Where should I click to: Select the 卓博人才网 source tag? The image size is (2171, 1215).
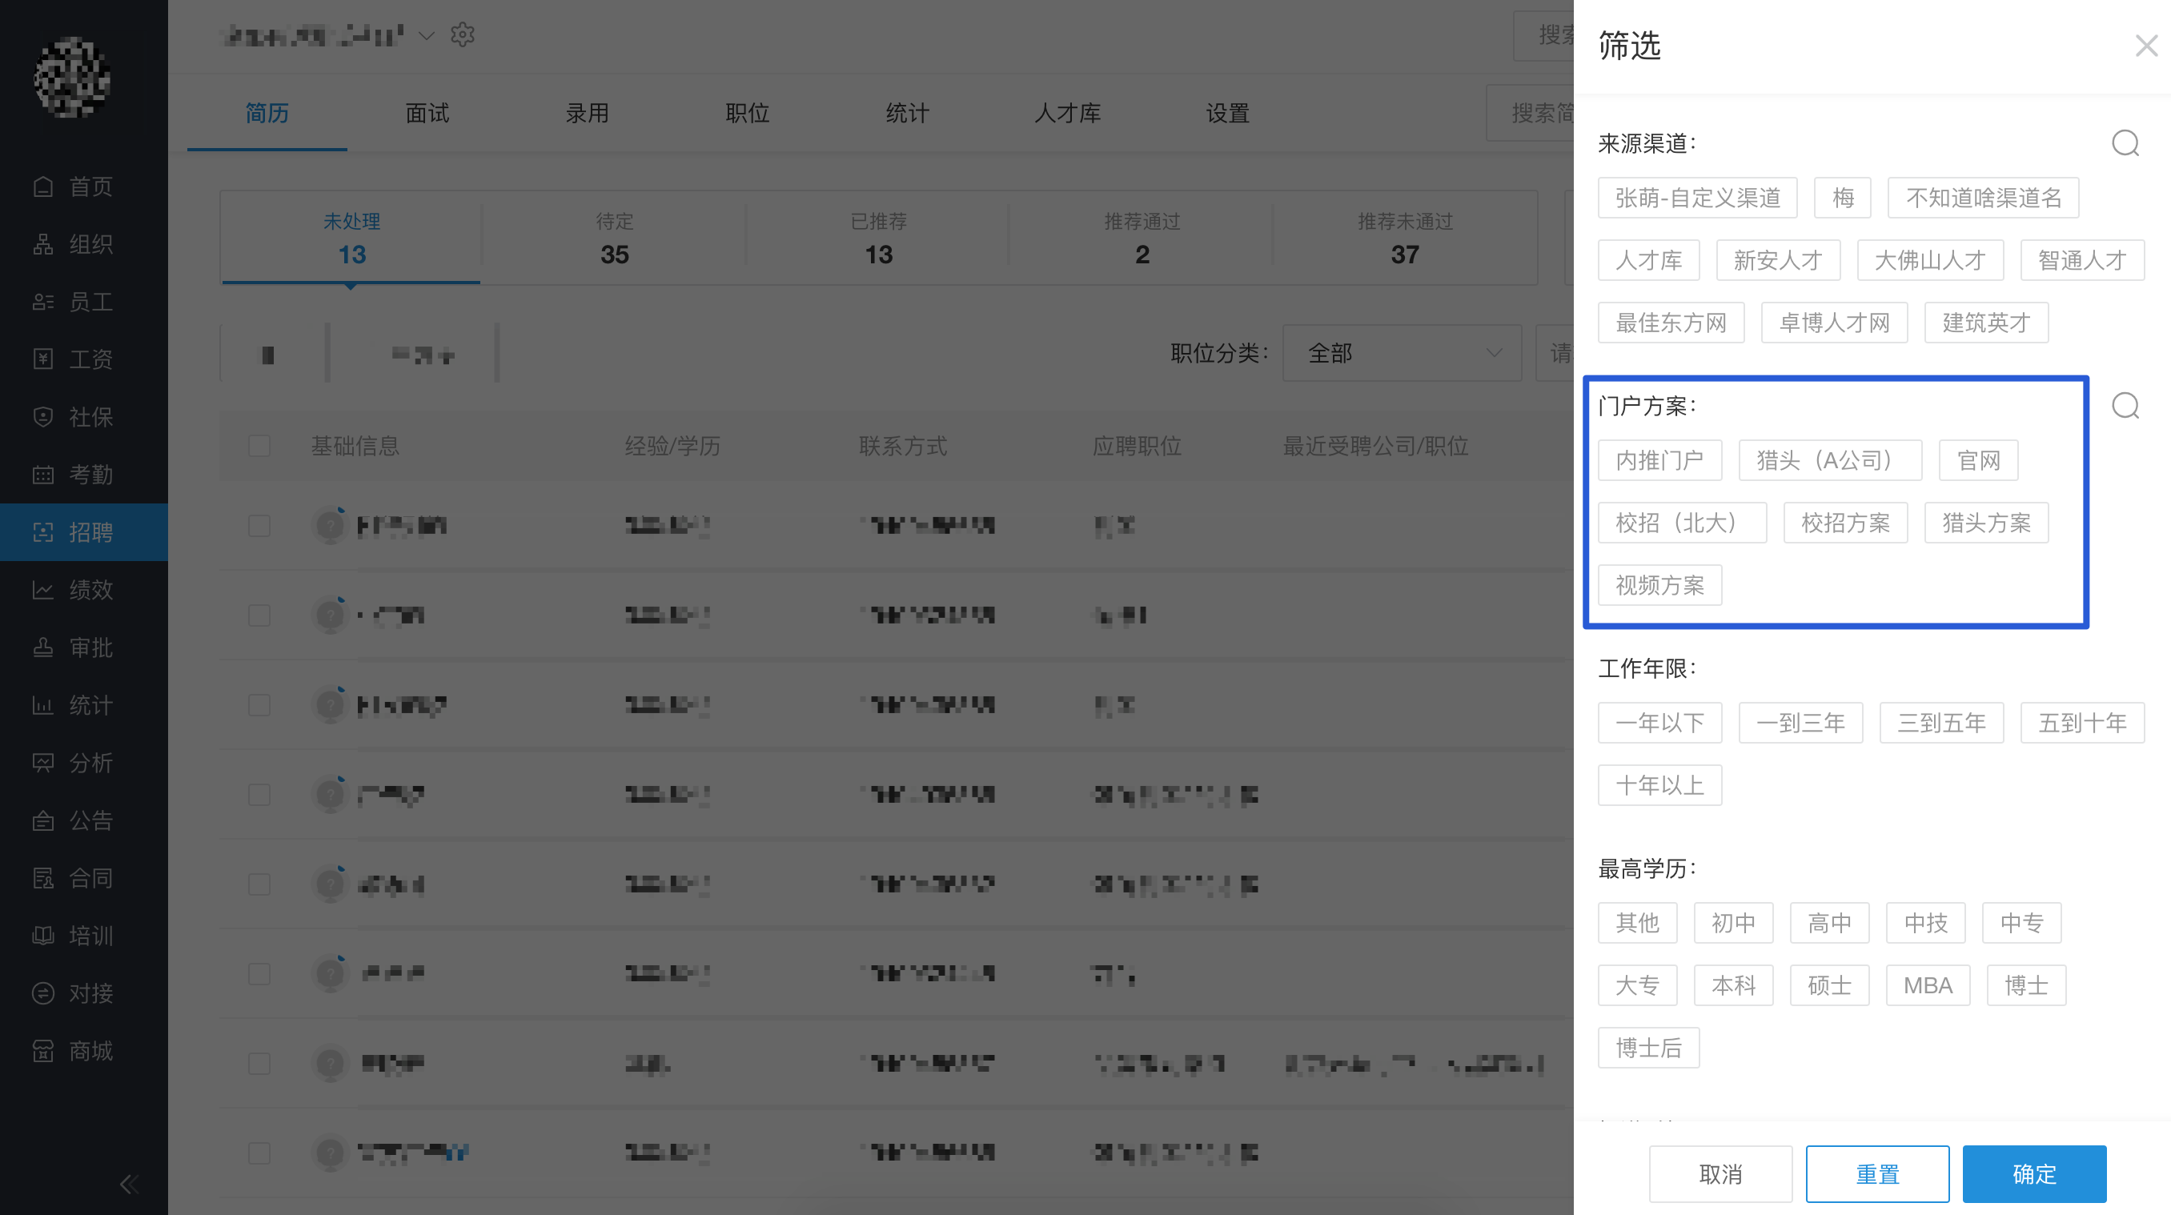(1835, 323)
